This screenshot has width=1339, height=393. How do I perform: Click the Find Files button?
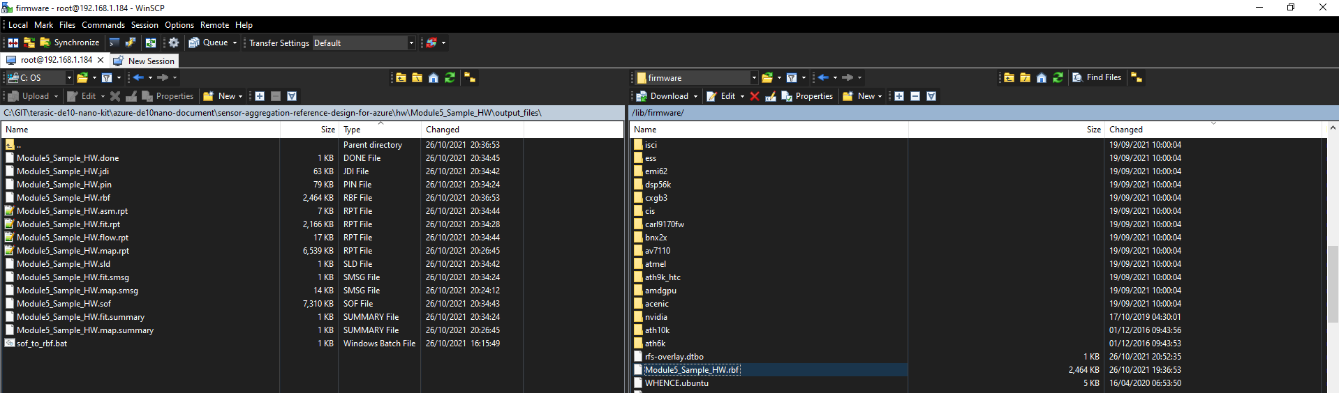point(1097,77)
